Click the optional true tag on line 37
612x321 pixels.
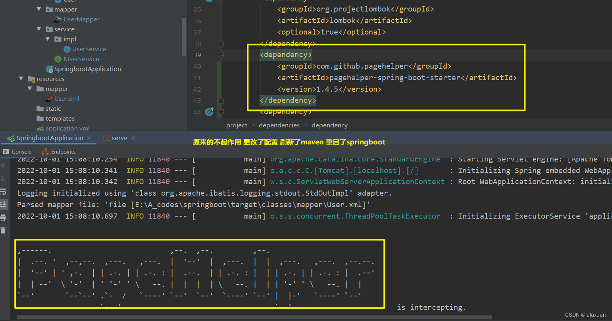(331, 32)
